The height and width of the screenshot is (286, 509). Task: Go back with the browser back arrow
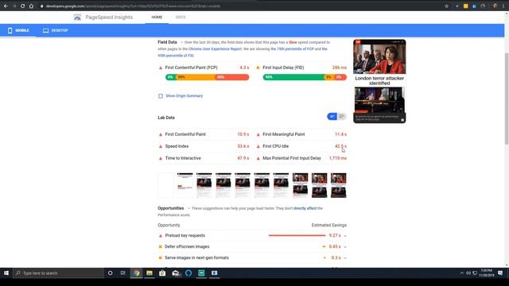(x=6, y=6)
